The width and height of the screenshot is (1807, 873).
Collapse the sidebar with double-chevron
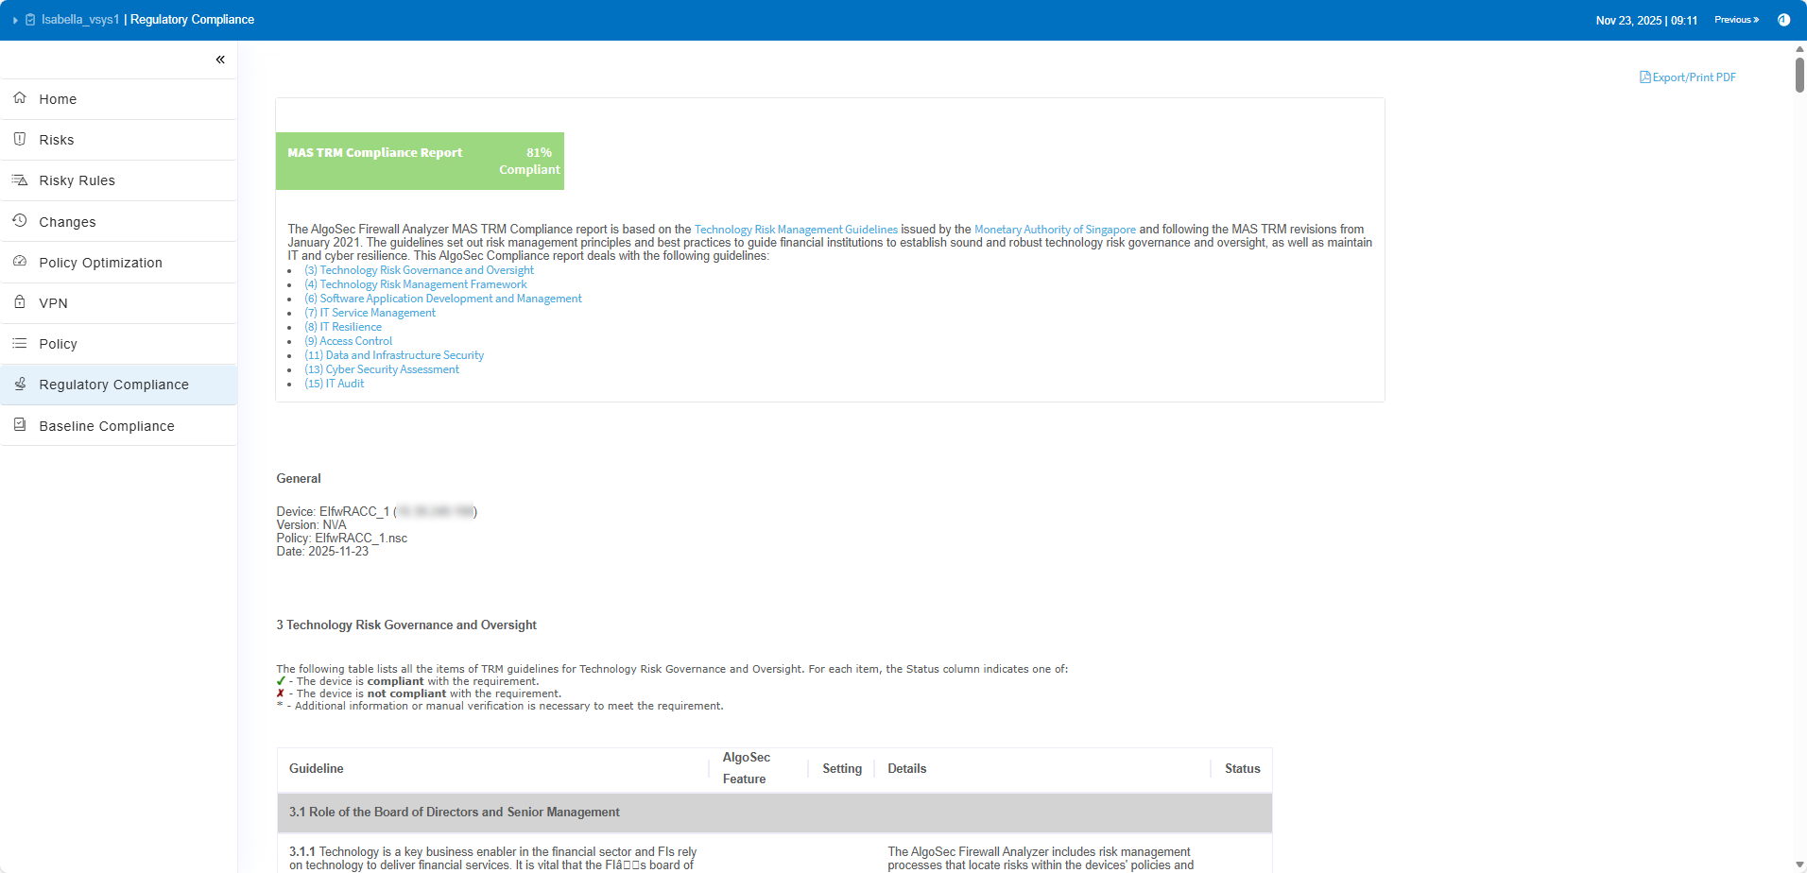220,60
